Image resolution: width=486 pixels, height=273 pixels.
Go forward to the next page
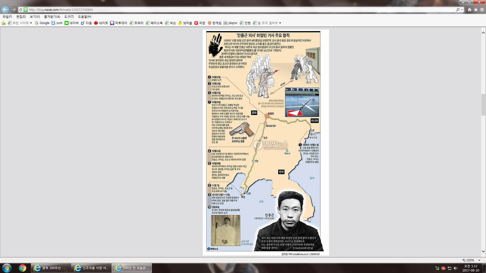pos(14,10)
